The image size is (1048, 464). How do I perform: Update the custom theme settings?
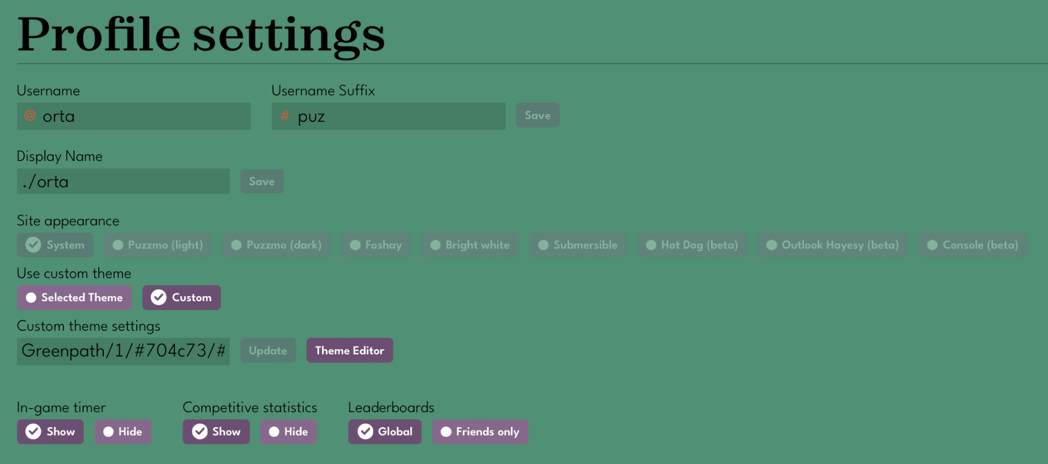268,350
